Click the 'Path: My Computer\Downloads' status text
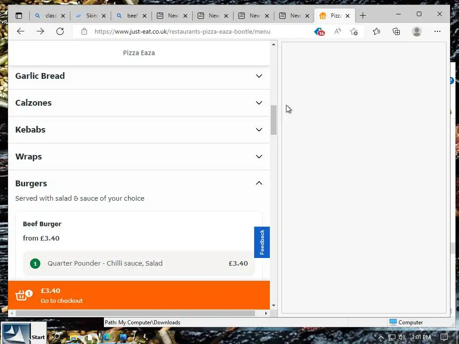The image size is (459, 344). pyautogui.click(x=143, y=322)
